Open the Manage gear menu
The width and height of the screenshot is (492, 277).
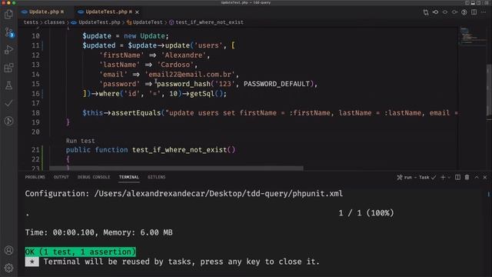(8, 268)
